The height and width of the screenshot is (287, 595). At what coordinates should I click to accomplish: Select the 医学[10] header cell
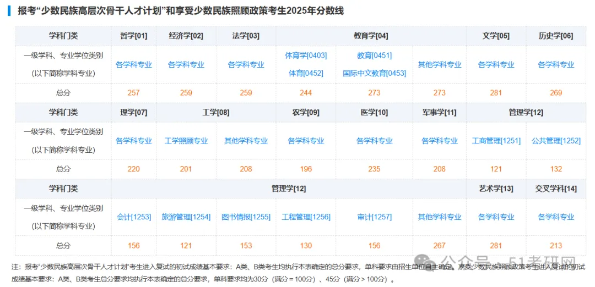point(374,113)
